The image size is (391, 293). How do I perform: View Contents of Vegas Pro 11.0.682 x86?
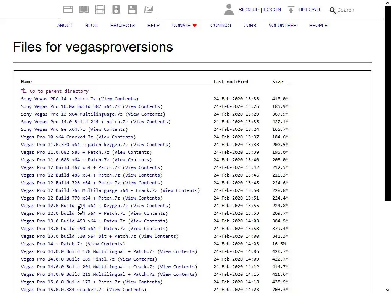132,152
